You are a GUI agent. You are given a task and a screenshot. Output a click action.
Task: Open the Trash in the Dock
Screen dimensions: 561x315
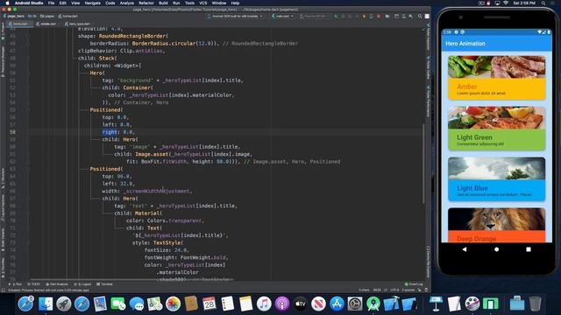pos(536,304)
